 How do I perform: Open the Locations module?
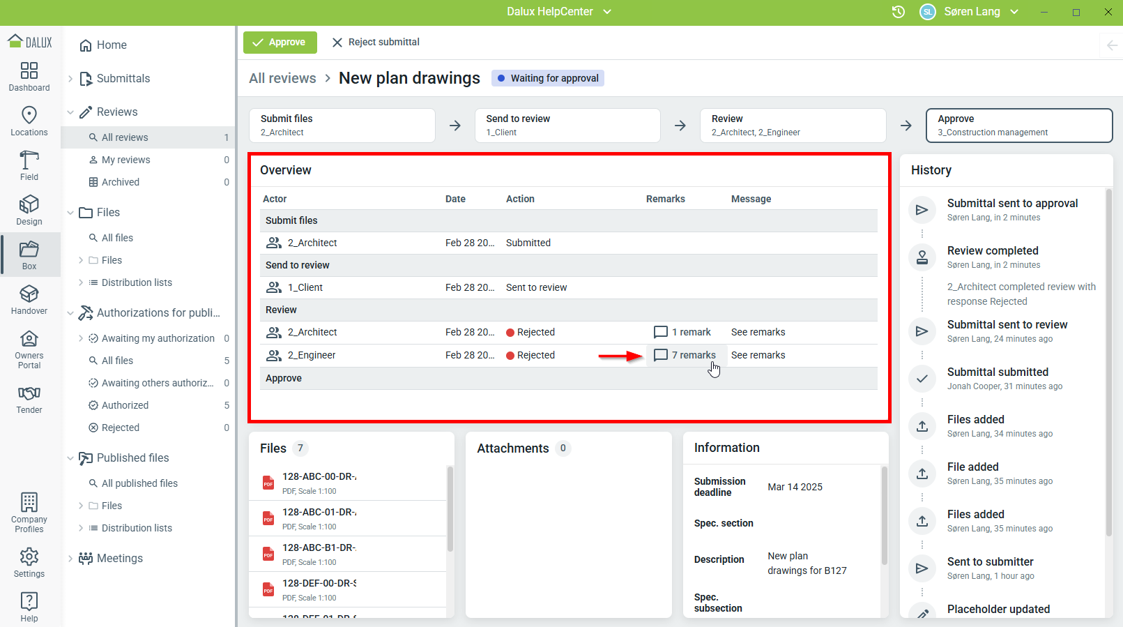(29, 121)
